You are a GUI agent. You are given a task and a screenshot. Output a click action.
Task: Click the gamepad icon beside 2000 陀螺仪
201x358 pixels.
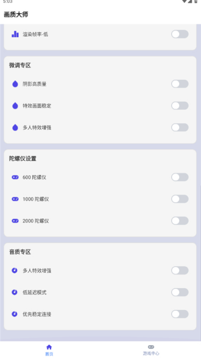[x=15, y=221]
